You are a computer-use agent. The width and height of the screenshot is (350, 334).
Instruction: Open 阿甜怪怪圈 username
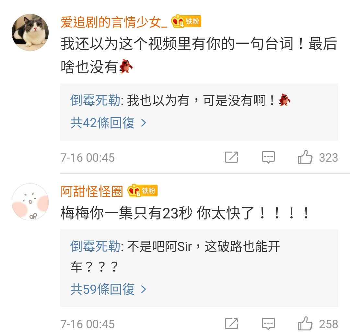[92, 192]
